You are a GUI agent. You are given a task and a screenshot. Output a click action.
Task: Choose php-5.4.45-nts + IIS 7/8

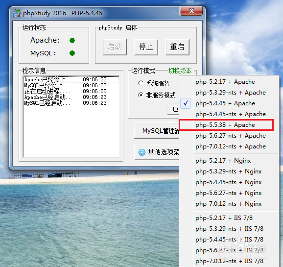[x=229, y=240]
